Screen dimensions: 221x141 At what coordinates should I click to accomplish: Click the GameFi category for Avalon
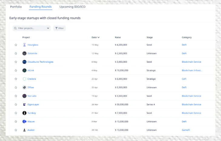(x=186, y=130)
